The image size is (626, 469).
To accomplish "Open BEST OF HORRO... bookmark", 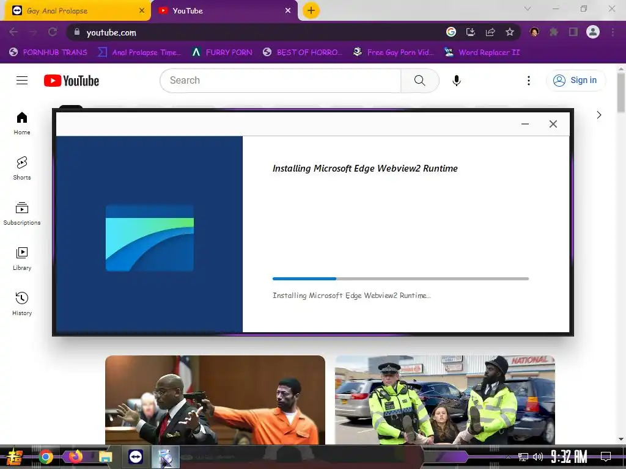I will point(303,53).
